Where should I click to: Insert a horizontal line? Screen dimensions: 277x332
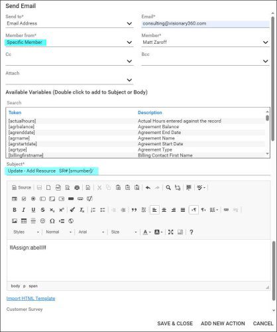pyautogui.click(x=33, y=221)
